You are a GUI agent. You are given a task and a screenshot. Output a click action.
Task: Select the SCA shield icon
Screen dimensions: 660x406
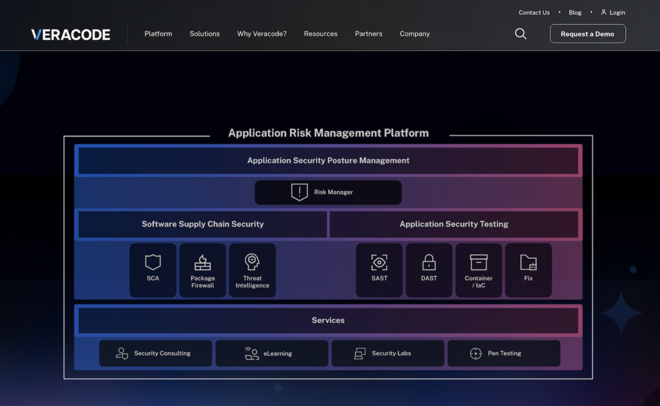click(153, 262)
